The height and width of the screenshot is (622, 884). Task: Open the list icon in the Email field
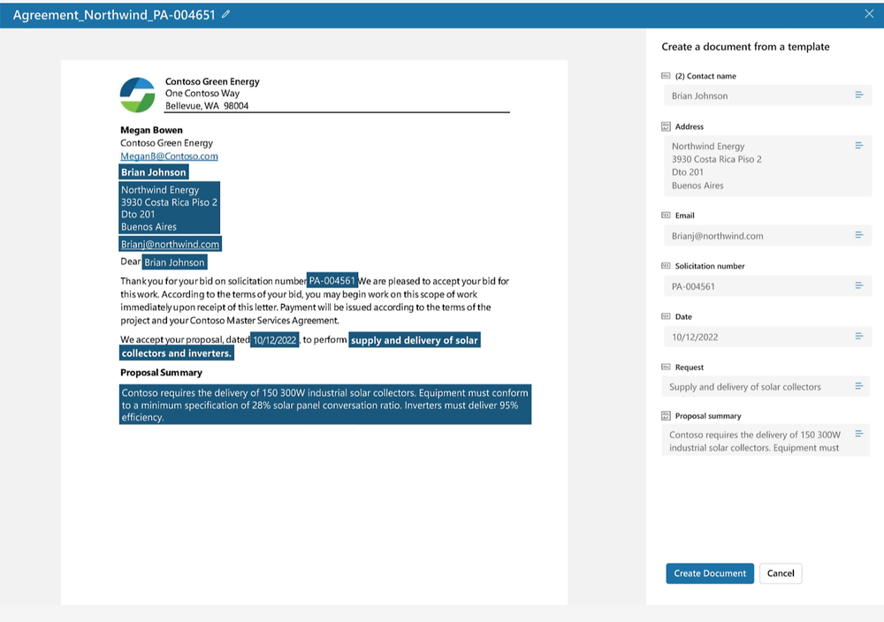pos(858,235)
